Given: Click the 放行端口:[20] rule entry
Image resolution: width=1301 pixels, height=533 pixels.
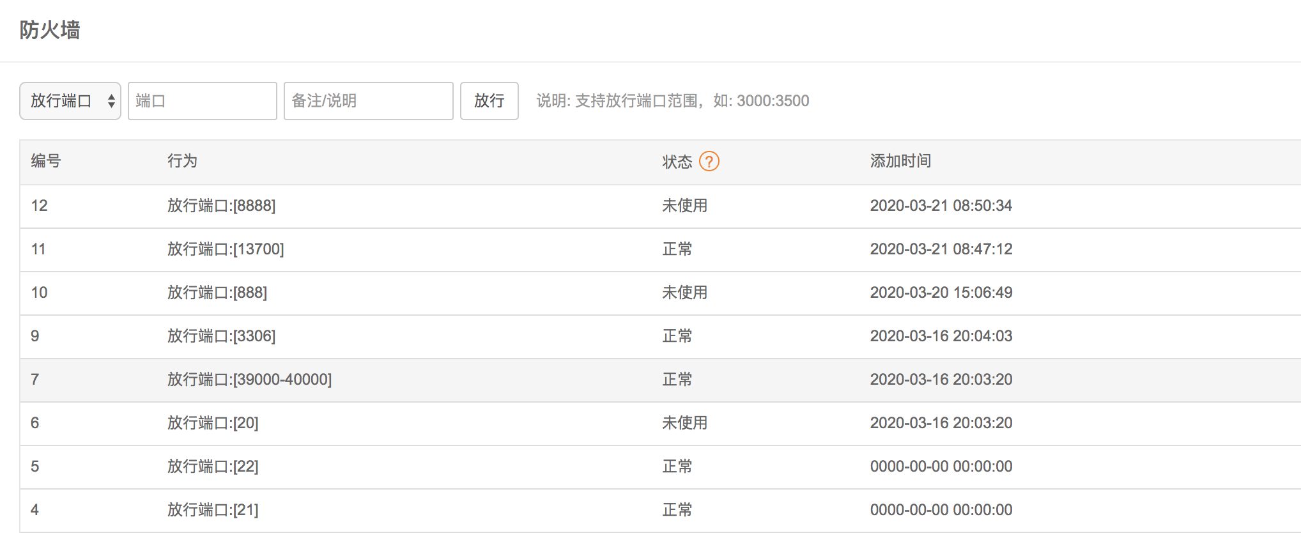Looking at the screenshot, I should pos(213,423).
